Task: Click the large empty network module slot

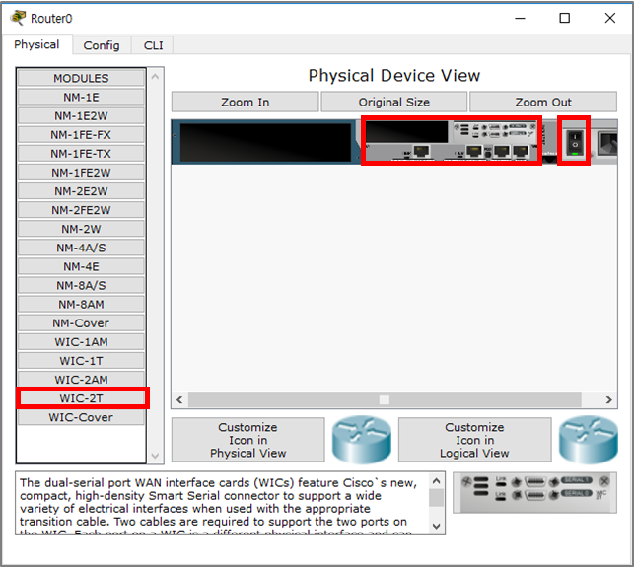Action: [x=265, y=142]
